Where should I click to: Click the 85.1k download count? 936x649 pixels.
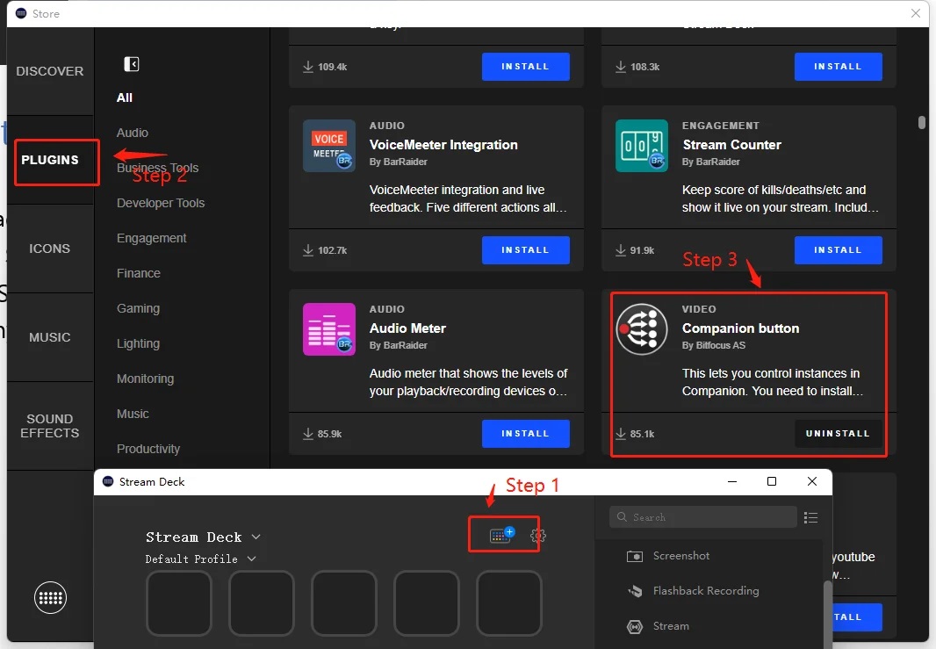point(643,434)
